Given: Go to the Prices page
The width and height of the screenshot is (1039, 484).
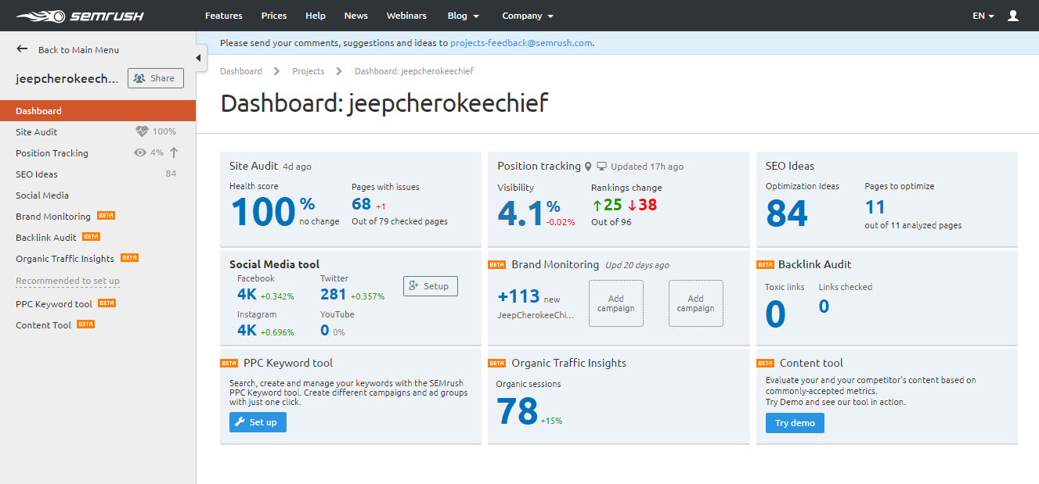Looking at the screenshot, I should pos(274,16).
